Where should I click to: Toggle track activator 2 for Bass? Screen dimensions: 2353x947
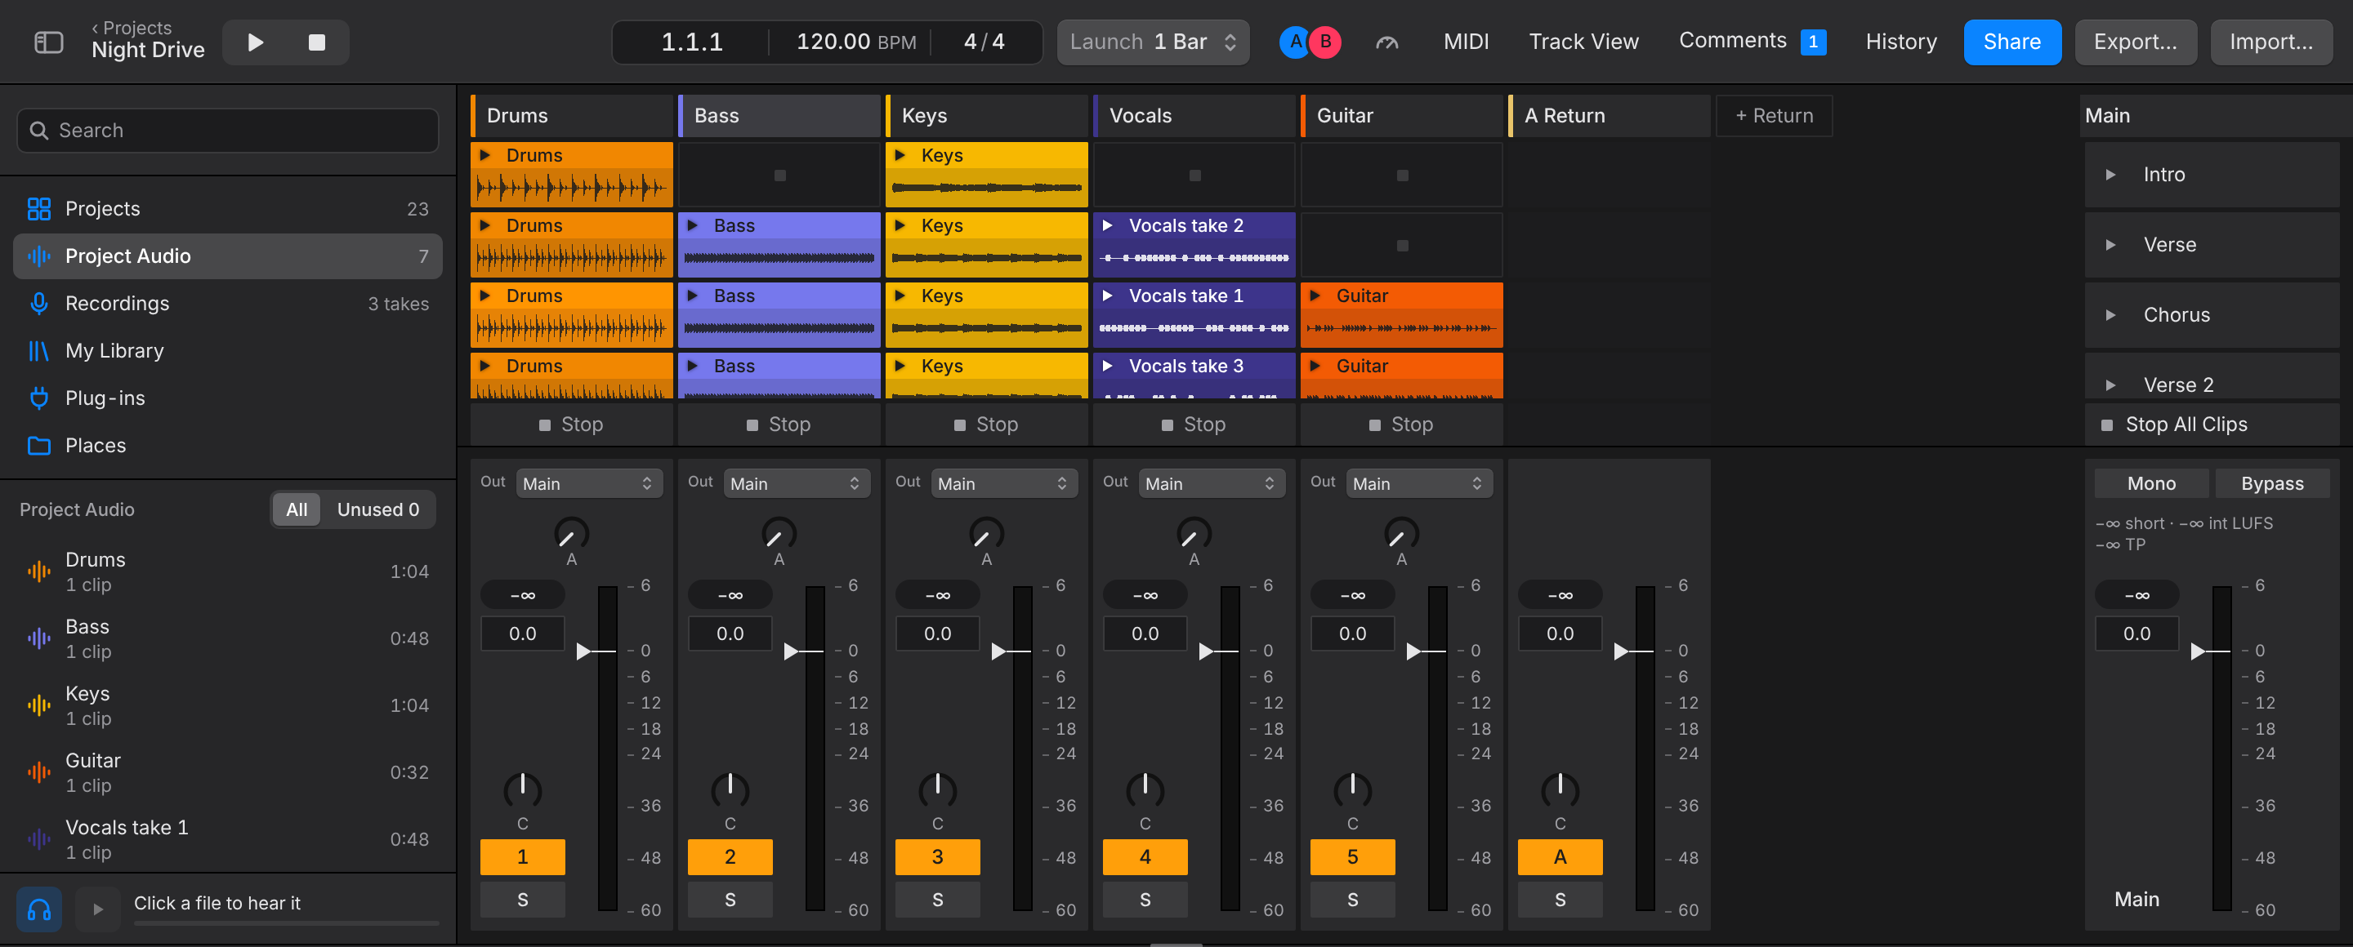pos(730,856)
